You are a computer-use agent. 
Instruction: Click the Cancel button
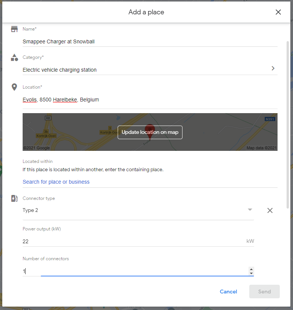pos(229,292)
